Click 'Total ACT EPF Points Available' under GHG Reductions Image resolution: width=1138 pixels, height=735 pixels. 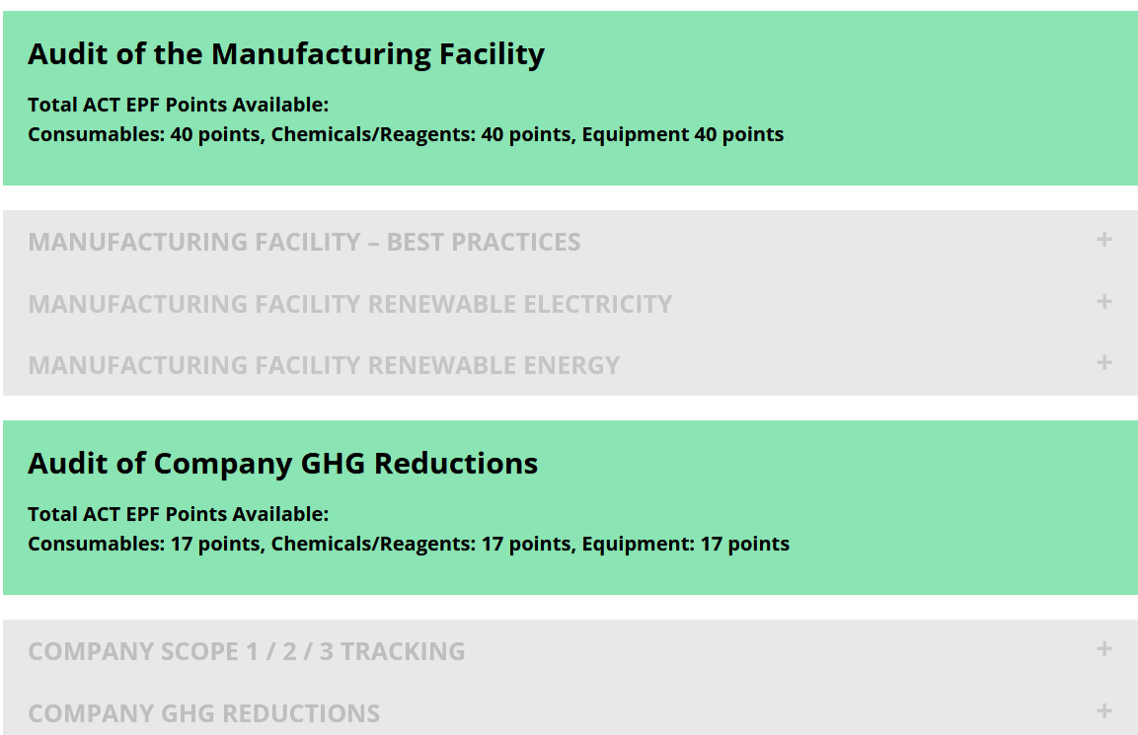(178, 514)
